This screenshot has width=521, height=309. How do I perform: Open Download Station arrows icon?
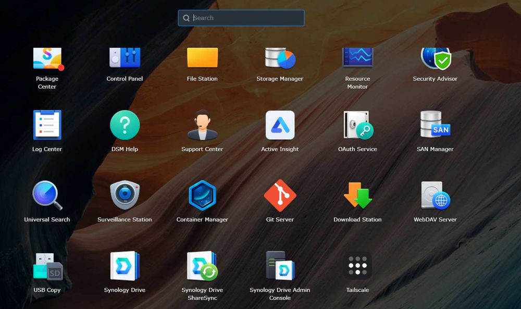(x=357, y=195)
